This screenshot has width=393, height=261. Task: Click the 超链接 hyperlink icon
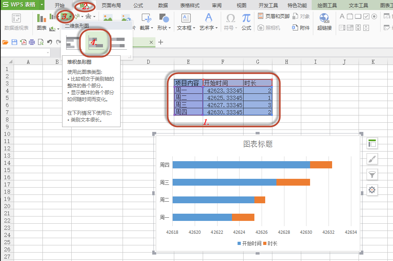pyautogui.click(x=324, y=22)
